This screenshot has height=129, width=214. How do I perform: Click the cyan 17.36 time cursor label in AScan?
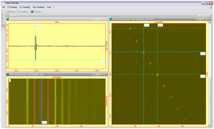tap(38, 26)
